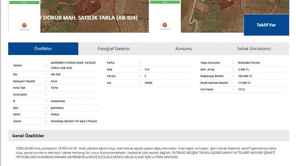The height and width of the screenshot is (166, 296).
Task: Open the Özellikler tab
Action: point(43,49)
